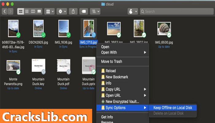Select the IMG_3663 beach photo thumbnail
Image resolution: width=215 pixels, height=123 pixels.
[114, 29]
